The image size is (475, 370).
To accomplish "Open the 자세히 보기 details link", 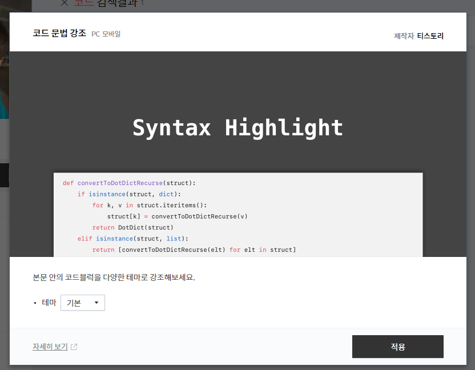I will click(x=50, y=347).
